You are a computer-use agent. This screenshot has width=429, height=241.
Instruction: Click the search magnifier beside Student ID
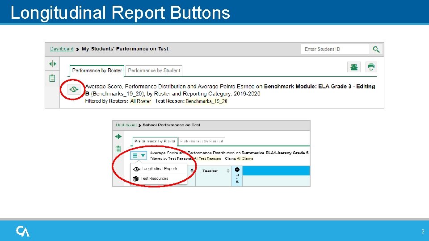point(376,49)
